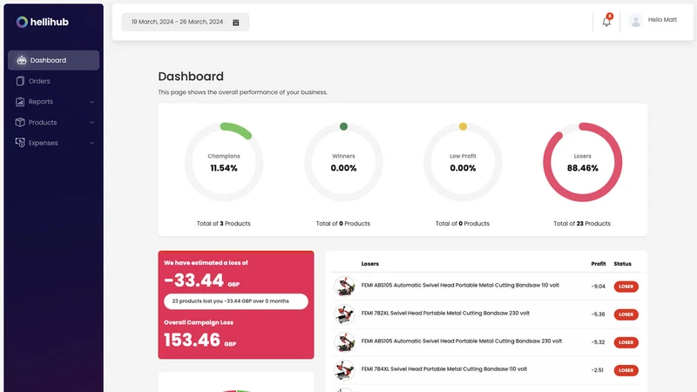This screenshot has height=392, width=697.
Task: Click Overall Campaign Loss 153.46 value
Action: (x=200, y=340)
